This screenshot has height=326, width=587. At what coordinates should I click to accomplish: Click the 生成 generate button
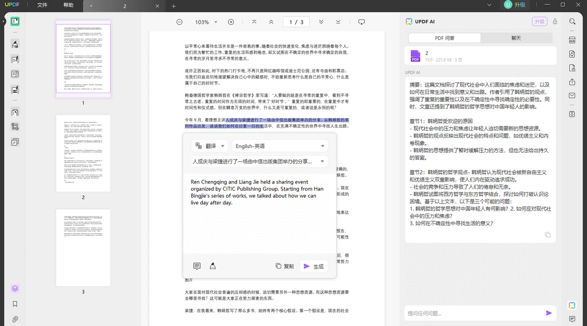tap(314, 266)
